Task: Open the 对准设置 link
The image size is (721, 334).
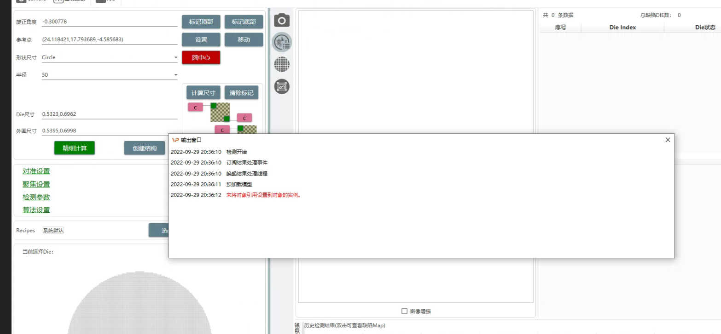Action: tap(36, 171)
